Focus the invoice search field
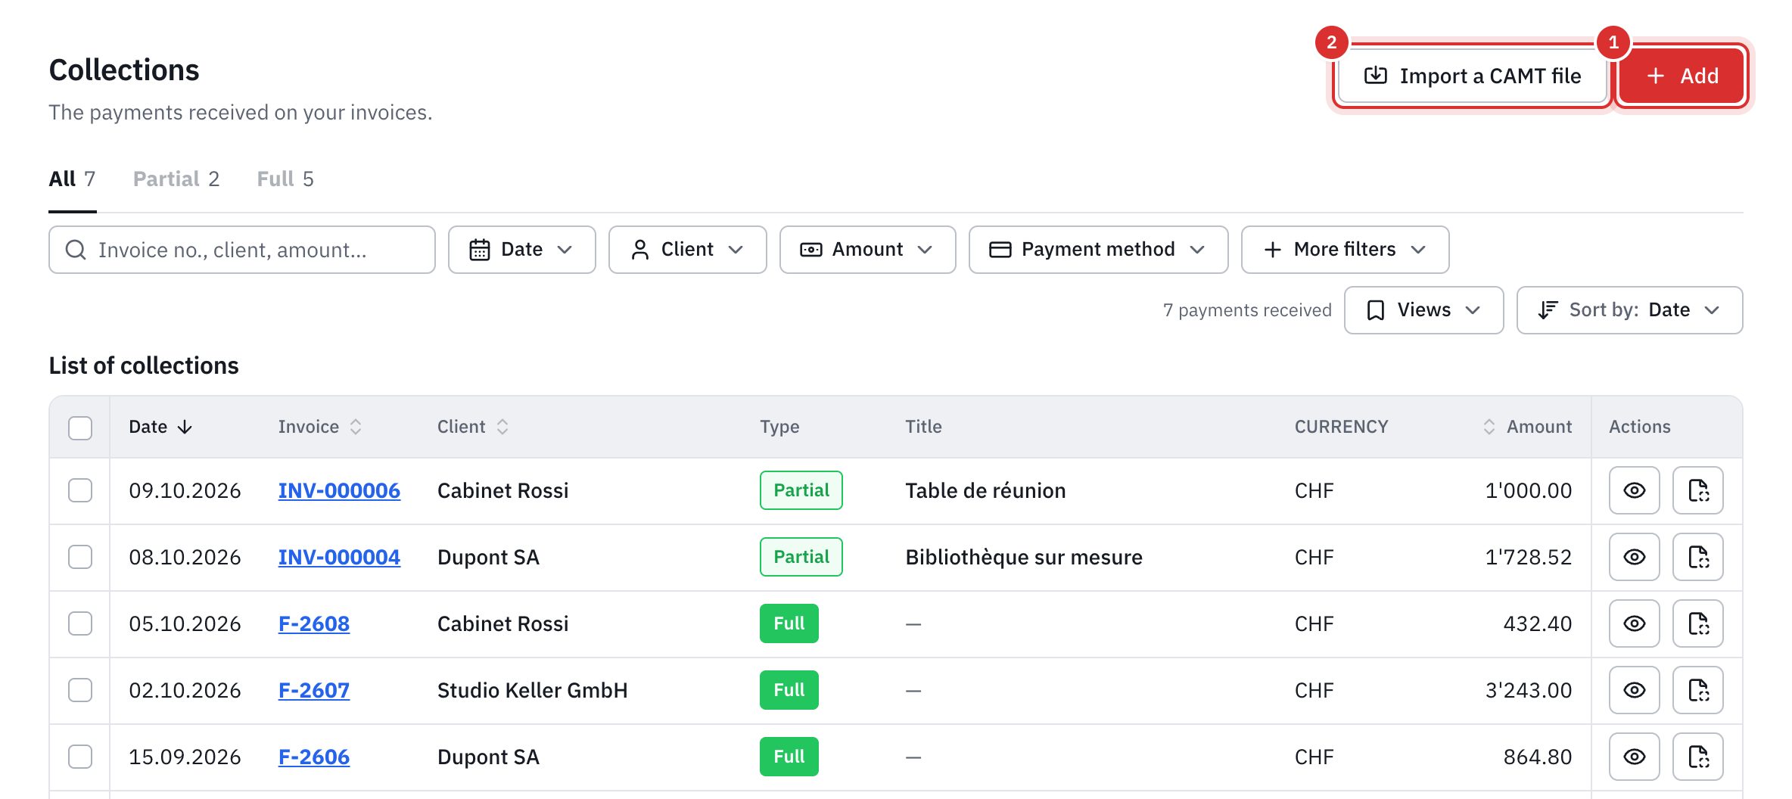 click(242, 250)
